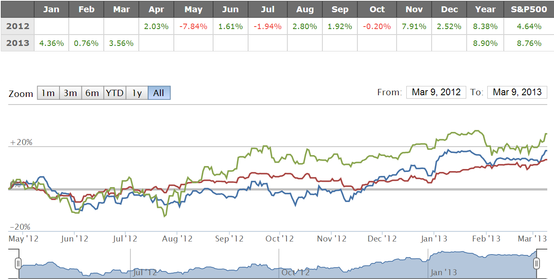Click the All zoom range button

click(x=159, y=93)
